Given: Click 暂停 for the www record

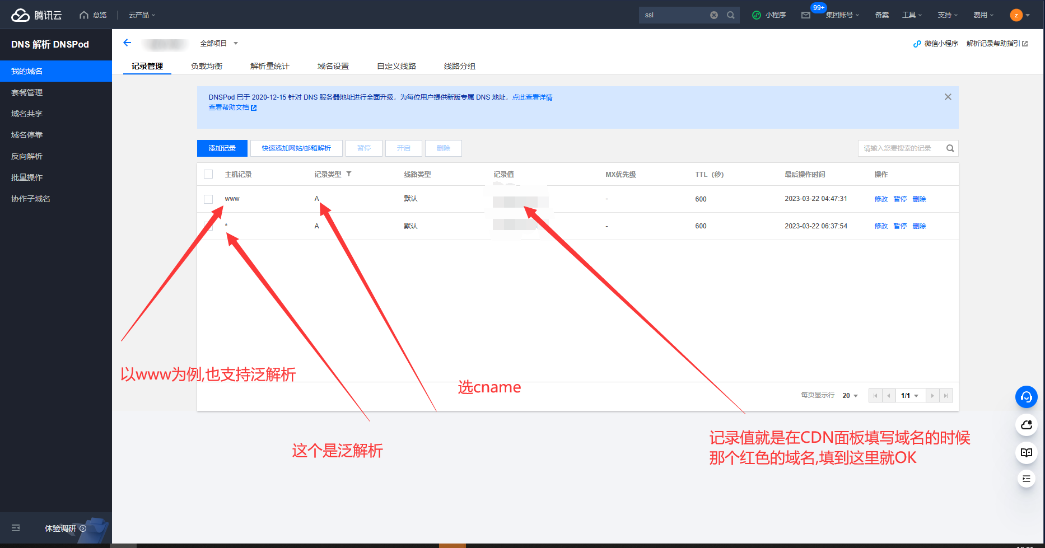Looking at the screenshot, I should click(901, 199).
